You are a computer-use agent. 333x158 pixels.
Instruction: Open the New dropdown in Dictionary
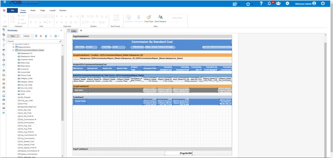[13, 36]
